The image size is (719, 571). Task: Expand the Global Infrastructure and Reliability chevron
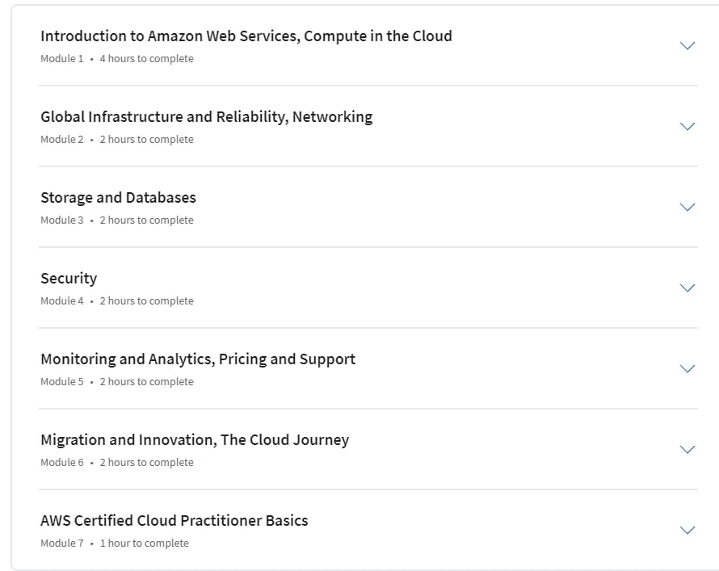pyautogui.click(x=687, y=126)
